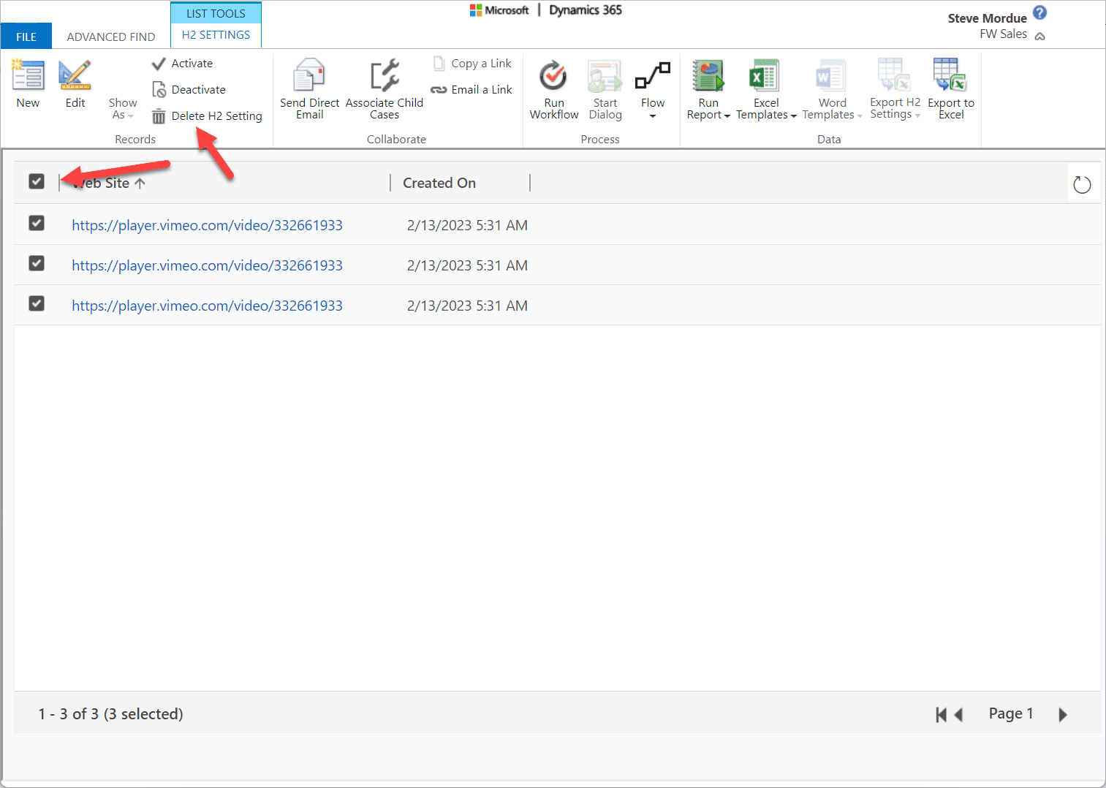
Task: Open the FILE tab
Action: (x=26, y=37)
